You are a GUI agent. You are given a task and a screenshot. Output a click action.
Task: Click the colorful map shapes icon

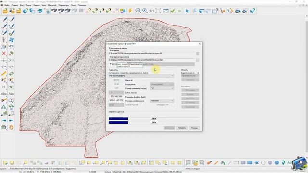tap(122, 11)
